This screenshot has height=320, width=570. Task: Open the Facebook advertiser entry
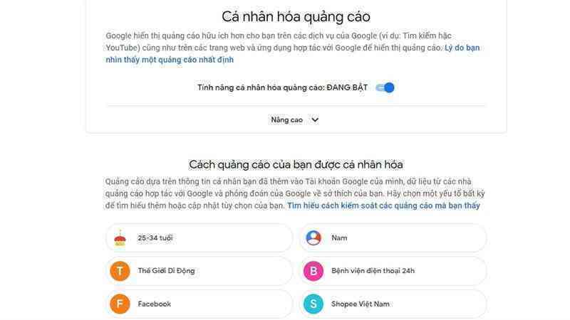[x=199, y=304]
